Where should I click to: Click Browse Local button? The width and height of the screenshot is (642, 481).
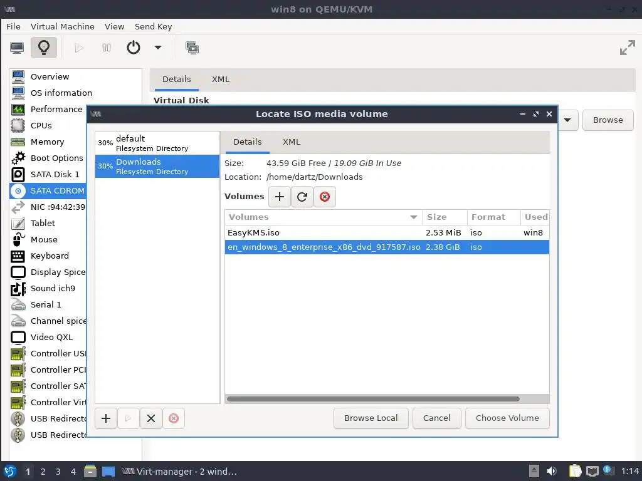coord(371,418)
